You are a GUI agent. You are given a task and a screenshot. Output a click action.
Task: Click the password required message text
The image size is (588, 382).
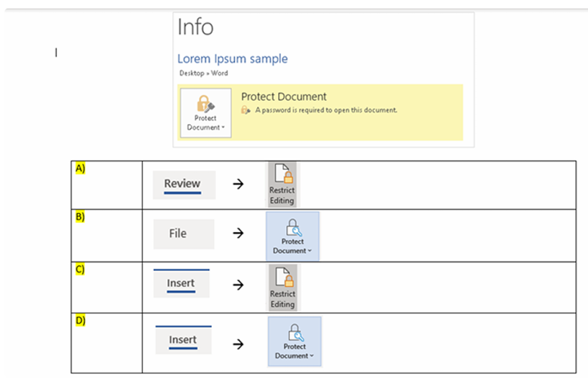324,110
